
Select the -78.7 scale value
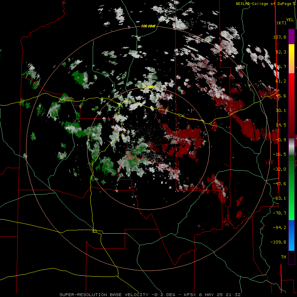tap(280, 213)
